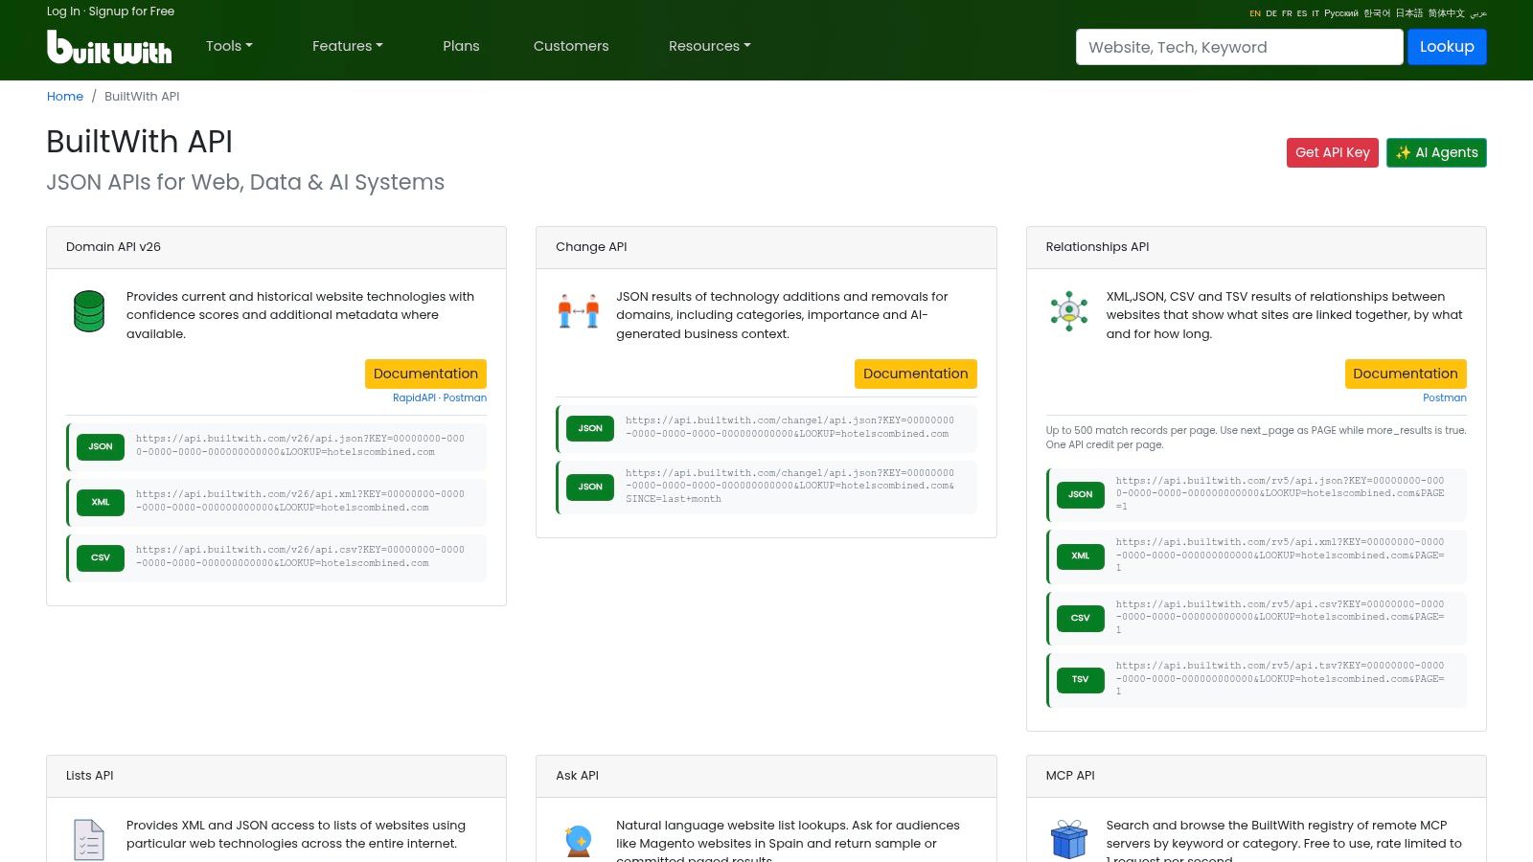Click Signup for Free link
This screenshot has height=862, width=1533.
[x=131, y=11]
